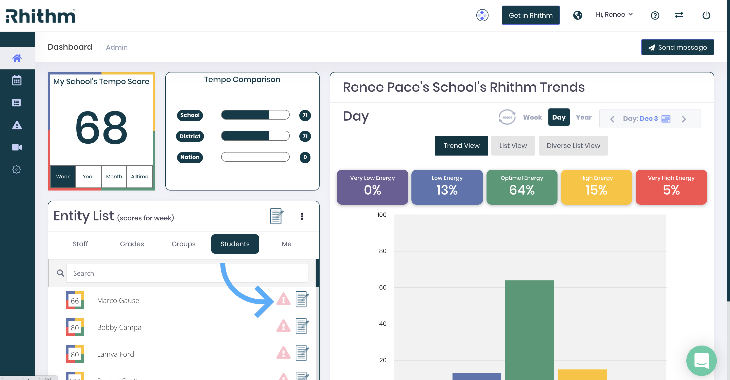This screenshot has width=730, height=380.
Task: Open the notes icon for Marco Gause
Action: click(302, 299)
